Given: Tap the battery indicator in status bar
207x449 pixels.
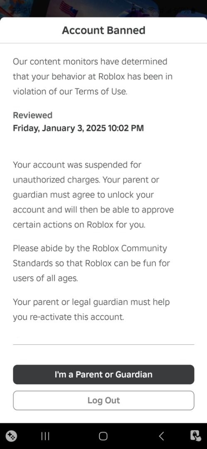Looking at the screenshot, I should point(194,12).
